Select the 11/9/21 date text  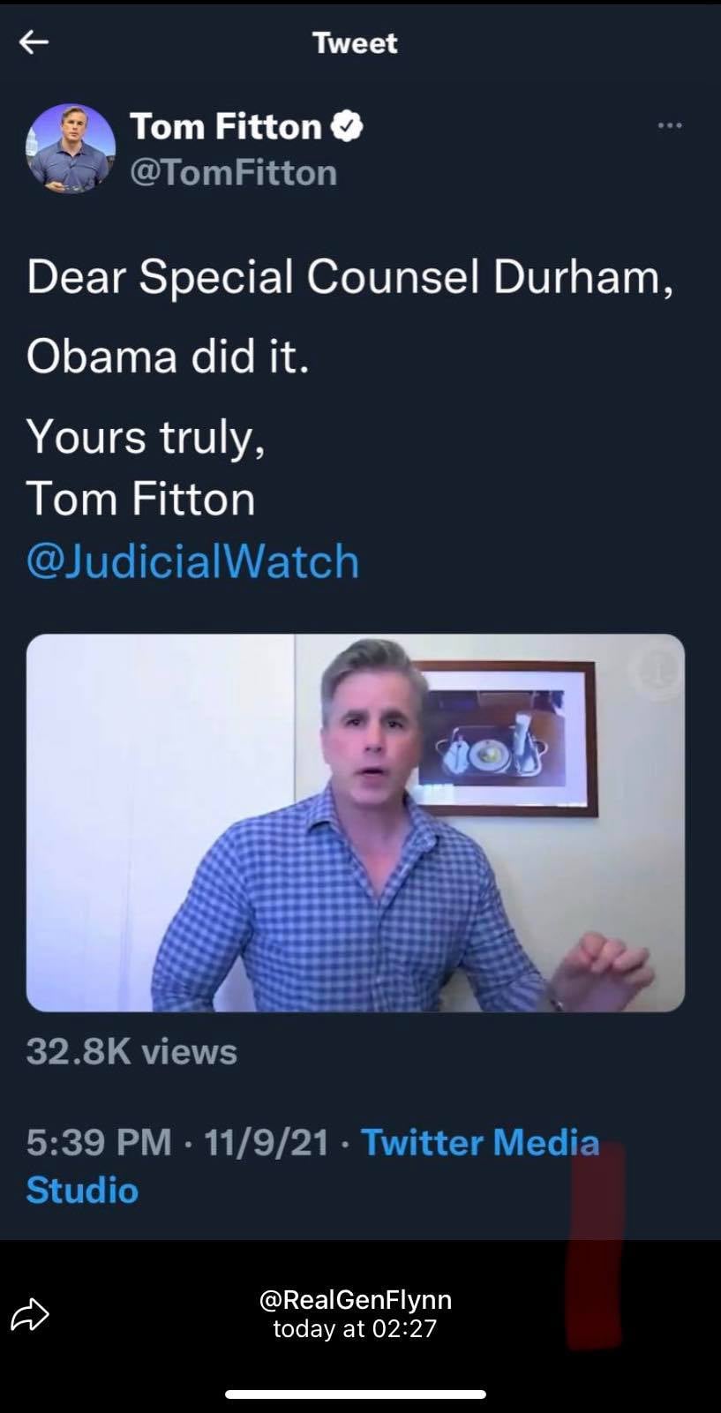(263, 1143)
